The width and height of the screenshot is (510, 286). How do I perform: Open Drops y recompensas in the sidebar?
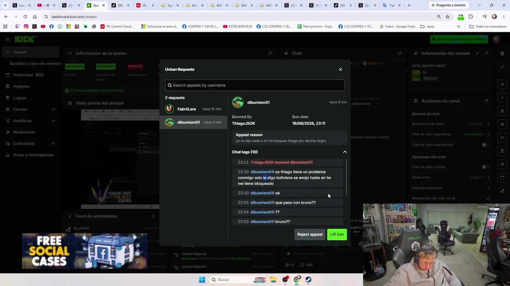31,155
